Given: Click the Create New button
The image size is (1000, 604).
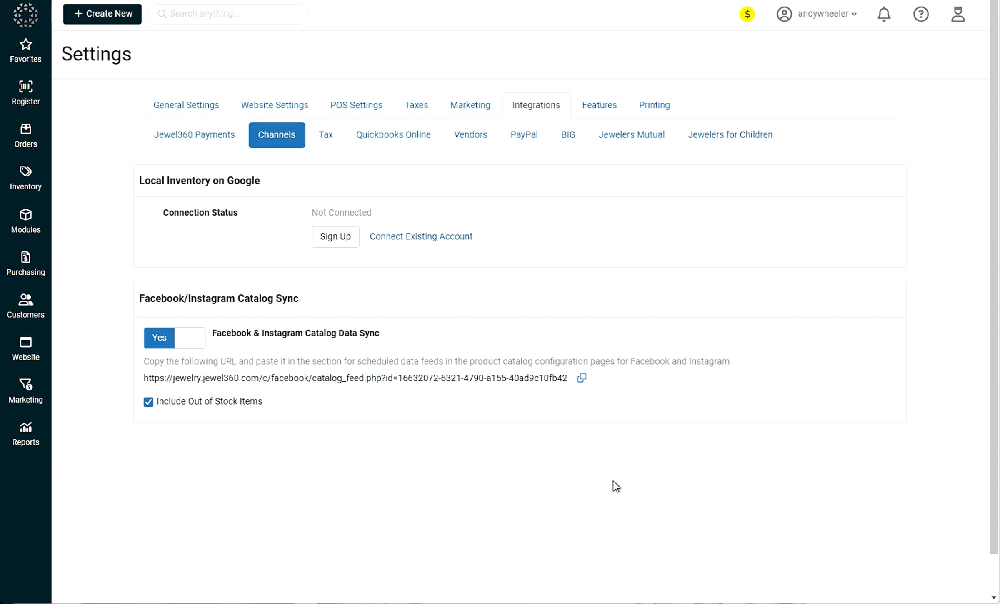Looking at the screenshot, I should point(102,14).
